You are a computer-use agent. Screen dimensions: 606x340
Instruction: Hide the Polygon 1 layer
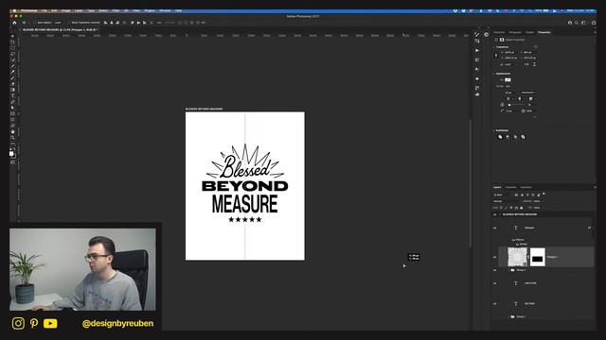494,257
